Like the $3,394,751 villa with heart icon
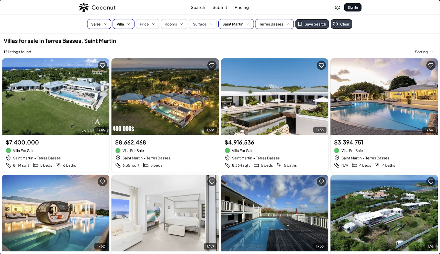 [431, 65]
